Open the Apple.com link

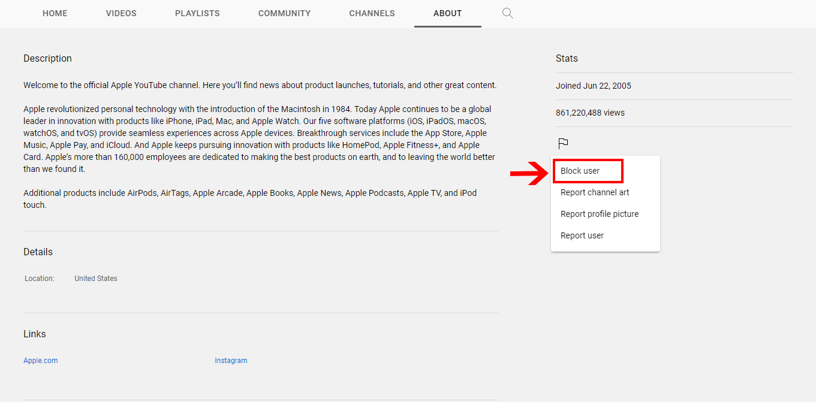point(40,360)
